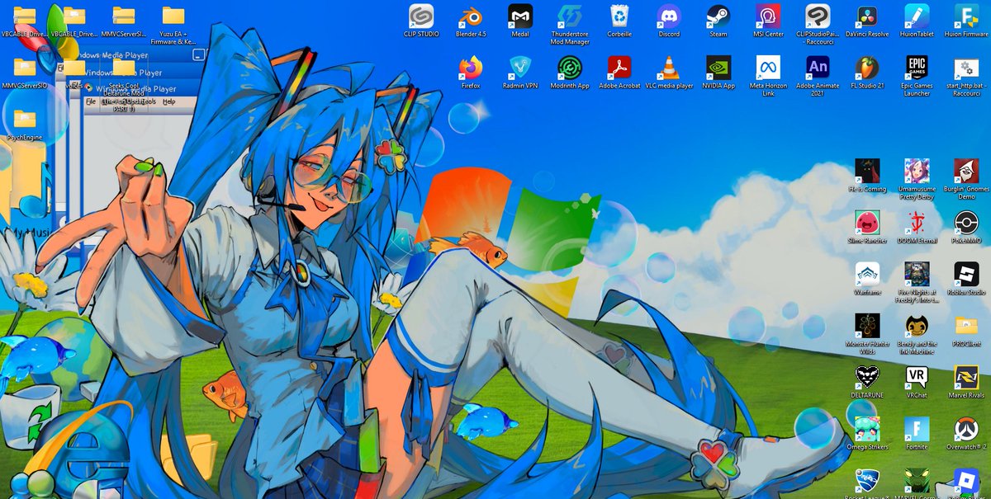Select the FL Studio 21 icon
The width and height of the screenshot is (991, 499).
pos(867,67)
